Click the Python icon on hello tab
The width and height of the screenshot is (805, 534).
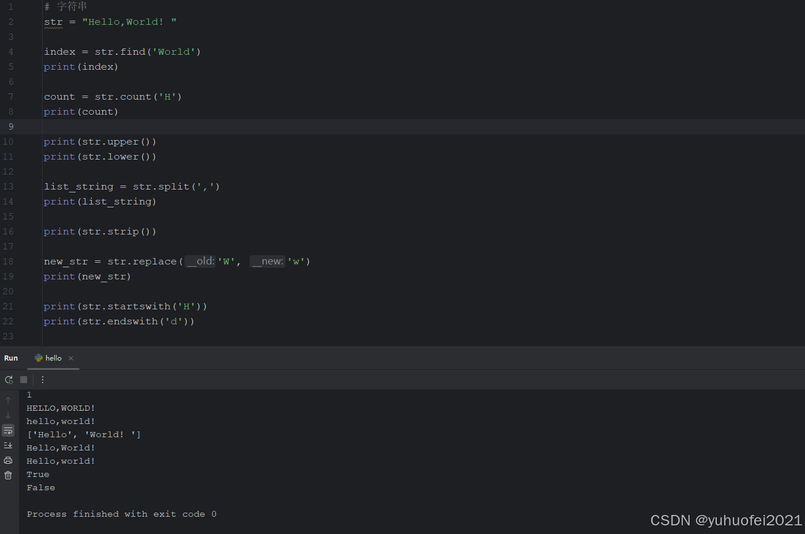coord(39,358)
